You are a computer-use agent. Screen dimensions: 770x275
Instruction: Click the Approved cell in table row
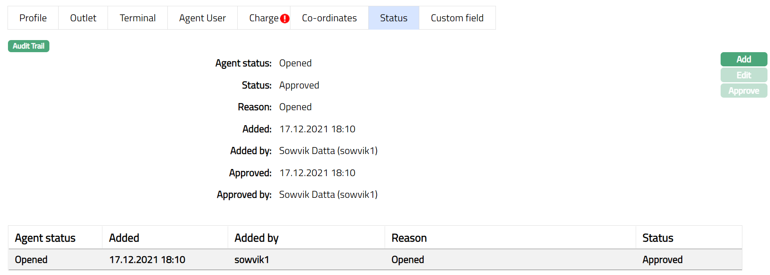662,260
